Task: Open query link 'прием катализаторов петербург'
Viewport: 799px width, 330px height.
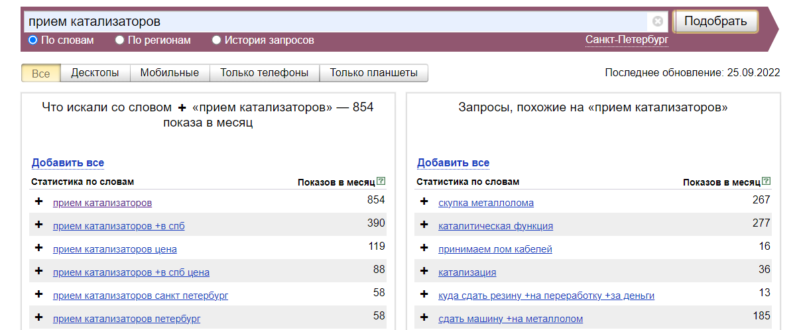Action: 127,319
